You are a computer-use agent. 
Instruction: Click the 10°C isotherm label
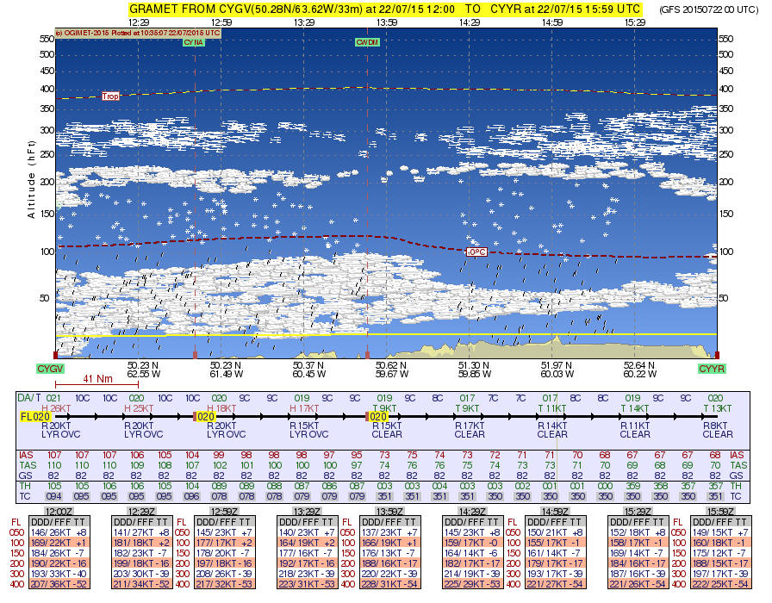click(x=476, y=252)
